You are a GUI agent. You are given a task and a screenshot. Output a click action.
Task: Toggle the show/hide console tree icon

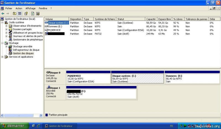[x=20, y=14]
